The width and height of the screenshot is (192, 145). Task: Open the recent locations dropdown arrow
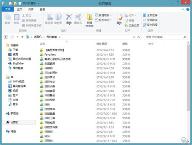(x=17, y=37)
